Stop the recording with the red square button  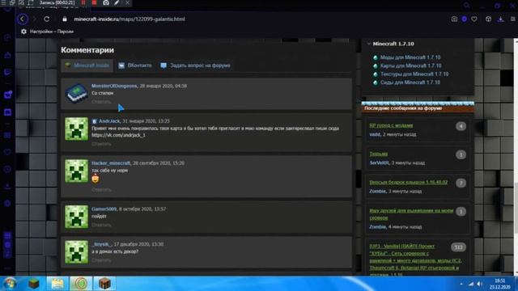94,2
